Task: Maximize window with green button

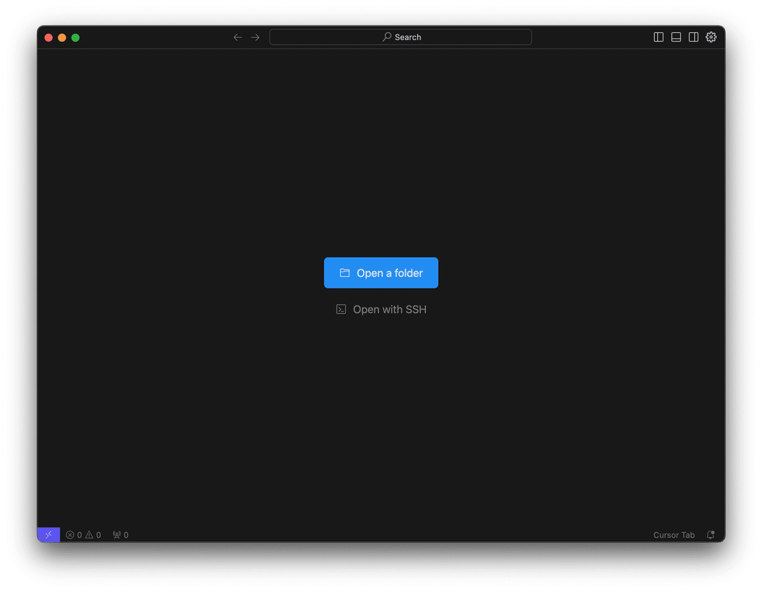Action: 75,38
